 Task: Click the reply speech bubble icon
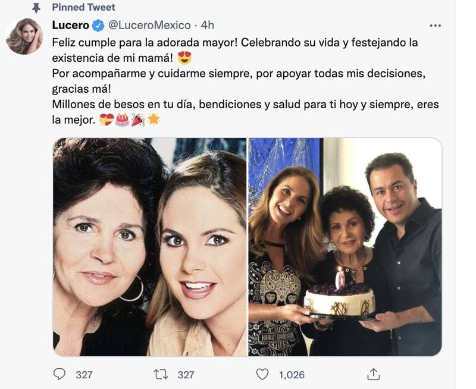click(x=59, y=374)
